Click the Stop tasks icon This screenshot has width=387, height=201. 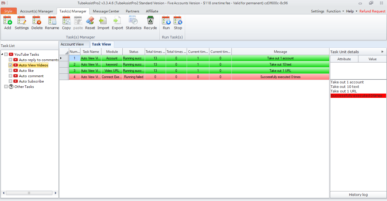pos(178,21)
